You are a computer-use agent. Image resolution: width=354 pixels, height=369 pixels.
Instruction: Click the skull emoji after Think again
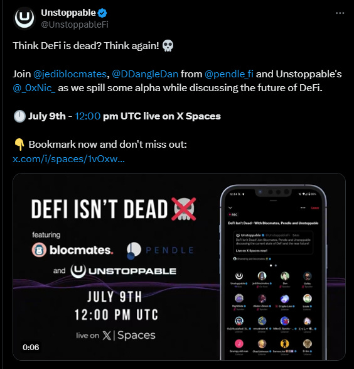168,46
